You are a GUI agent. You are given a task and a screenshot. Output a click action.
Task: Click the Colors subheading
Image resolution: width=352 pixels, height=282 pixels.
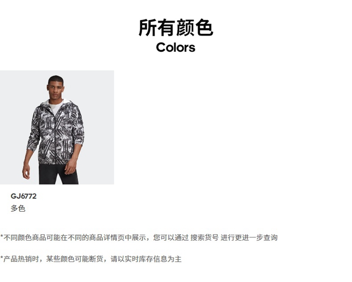[176, 47]
